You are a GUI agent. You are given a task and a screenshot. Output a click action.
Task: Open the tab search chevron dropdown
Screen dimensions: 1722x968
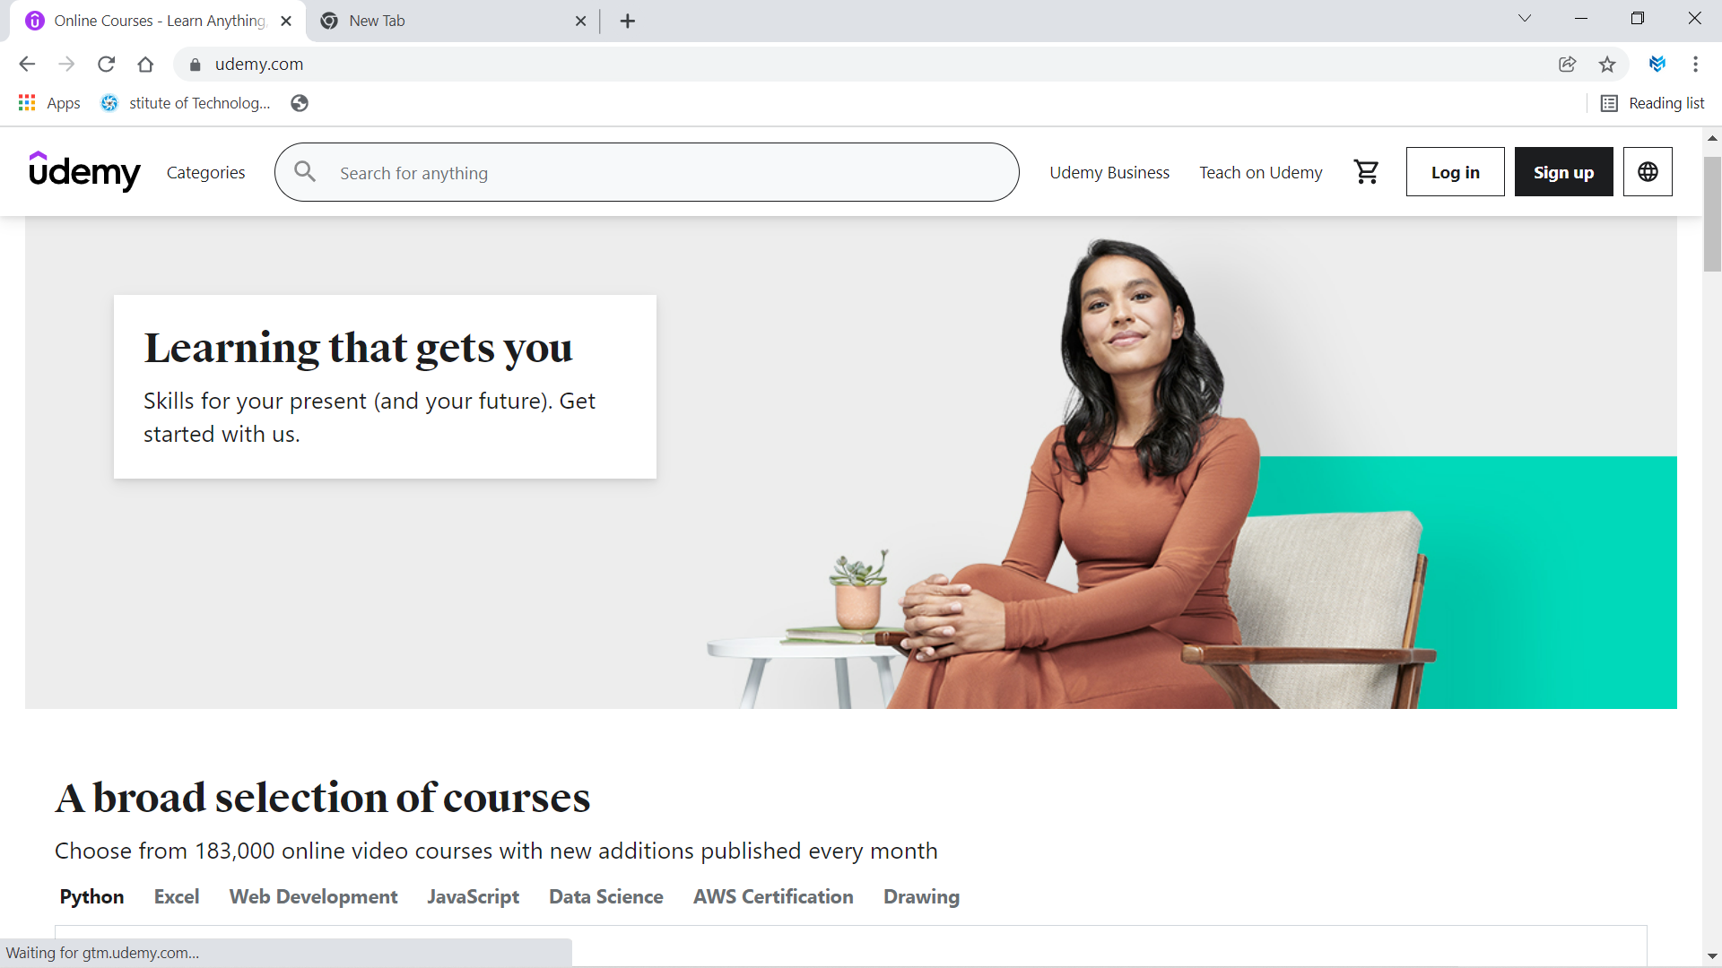1524,19
